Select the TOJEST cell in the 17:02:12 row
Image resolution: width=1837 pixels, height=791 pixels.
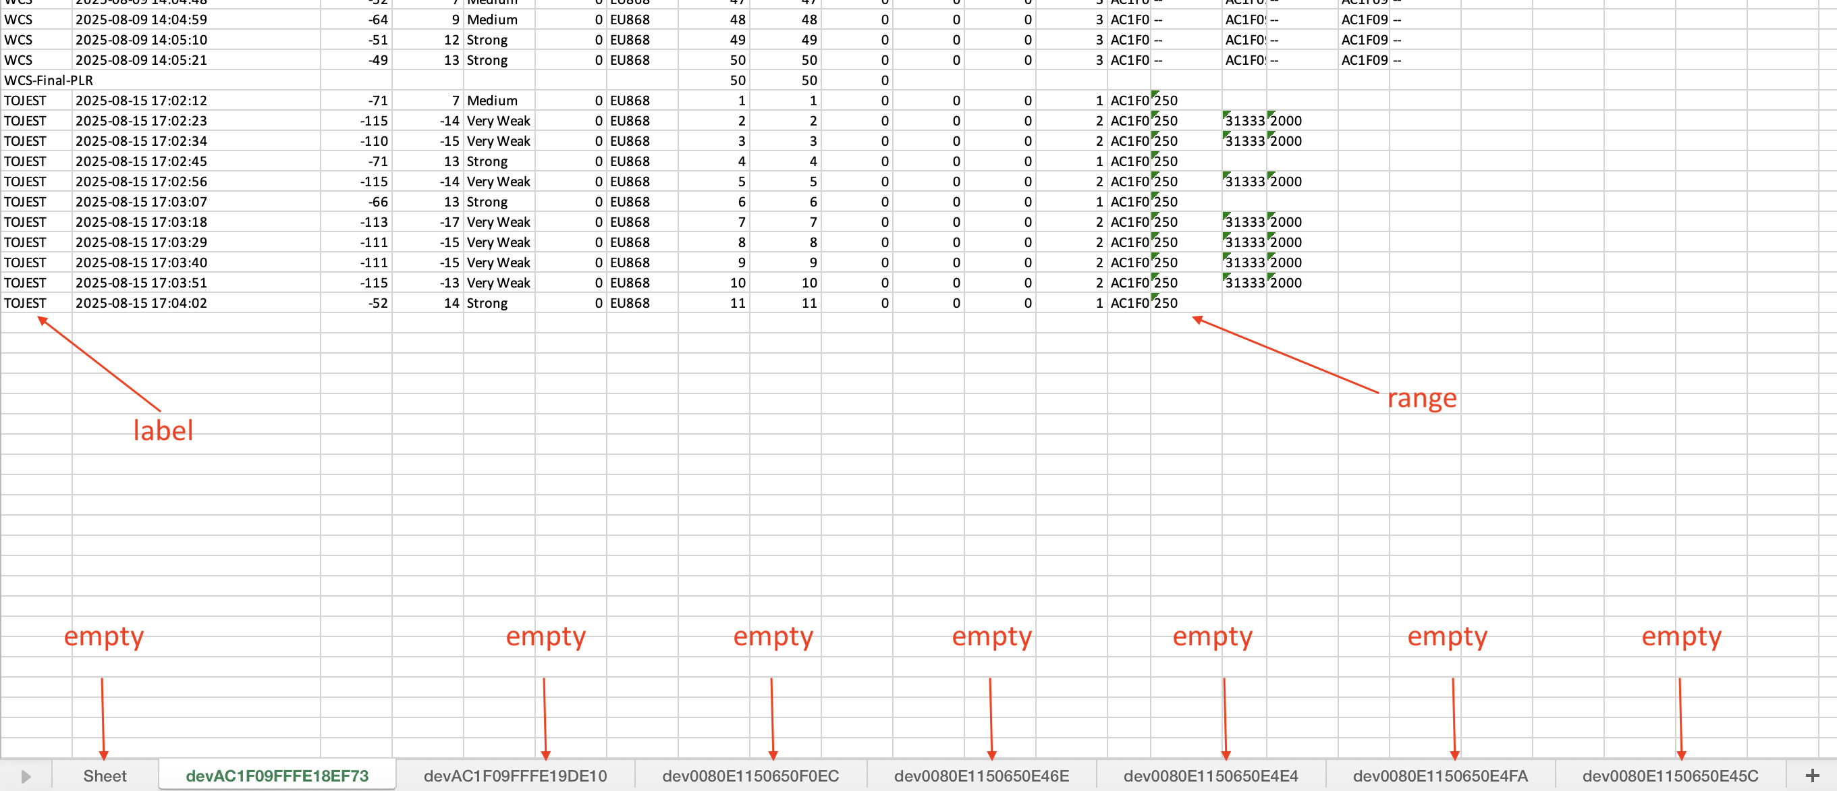tap(26, 101)
